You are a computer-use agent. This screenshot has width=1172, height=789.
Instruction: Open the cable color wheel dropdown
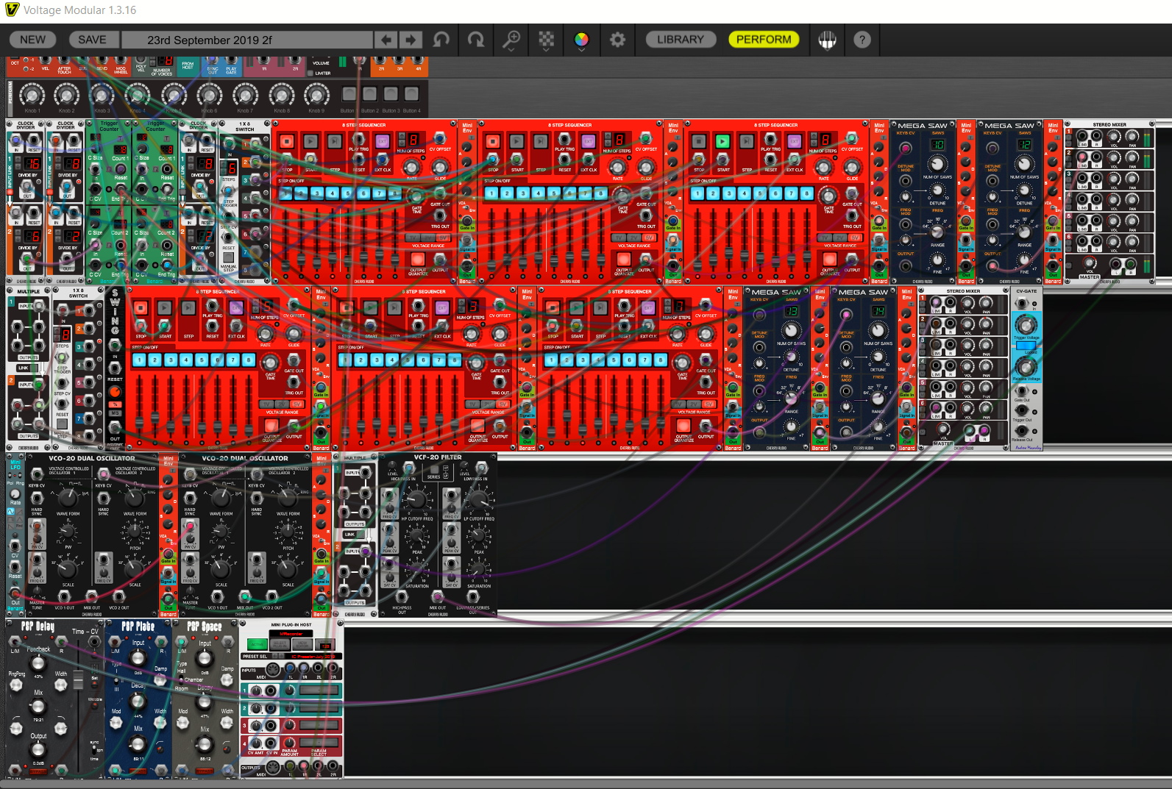coord(581,40)
